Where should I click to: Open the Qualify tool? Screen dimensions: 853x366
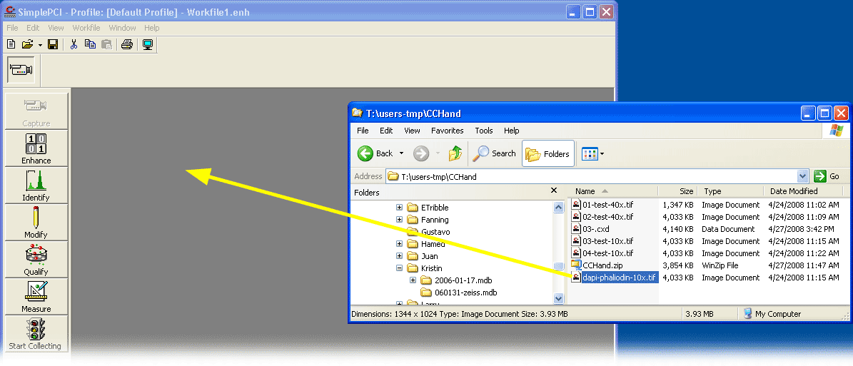36,260
